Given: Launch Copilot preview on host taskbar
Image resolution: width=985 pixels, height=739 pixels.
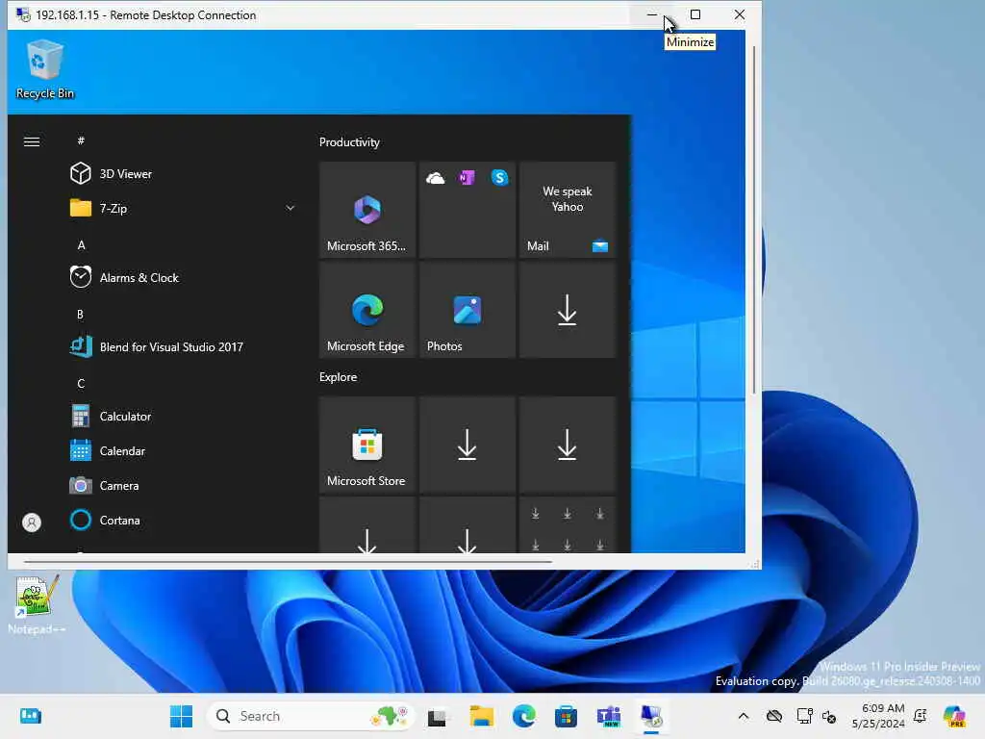Looking at the screenshot, I should point(954,716).
